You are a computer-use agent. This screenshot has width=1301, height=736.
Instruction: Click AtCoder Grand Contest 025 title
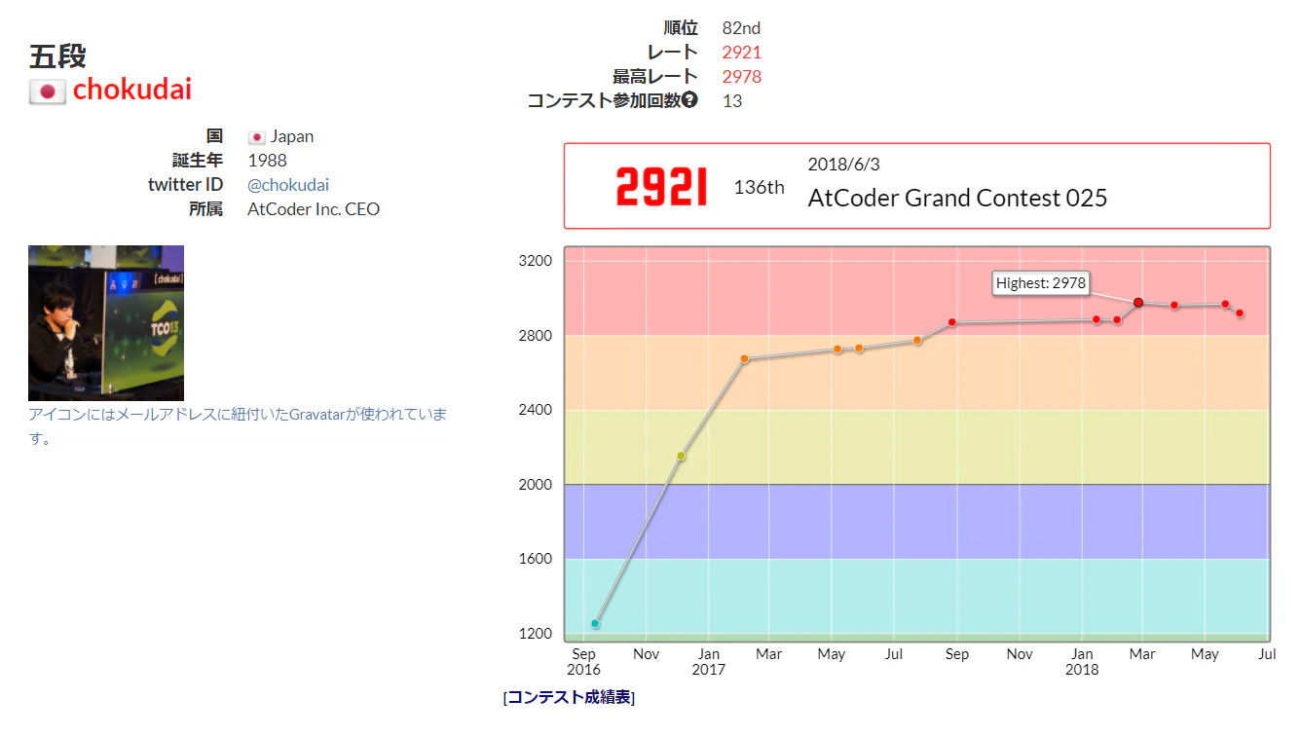957,198
